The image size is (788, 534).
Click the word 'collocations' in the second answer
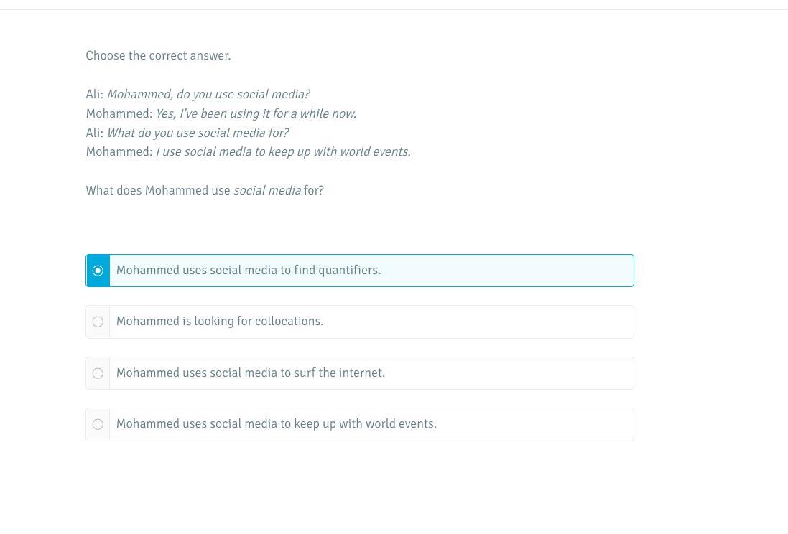click(x=289, y=322)
